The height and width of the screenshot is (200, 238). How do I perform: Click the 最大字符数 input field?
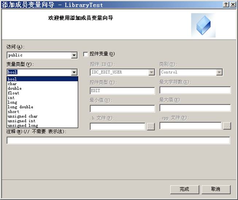pos(195,90)
